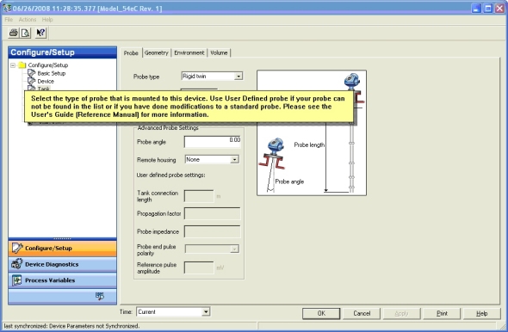508x332 pixels.
Task: Open the Device Diagnostics section
Action: pos(62,264)
